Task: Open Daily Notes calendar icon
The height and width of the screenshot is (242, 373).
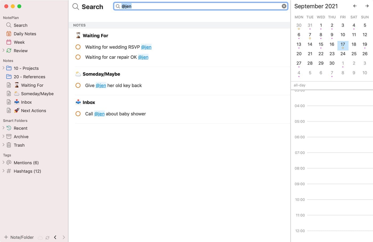Action: 9,34
